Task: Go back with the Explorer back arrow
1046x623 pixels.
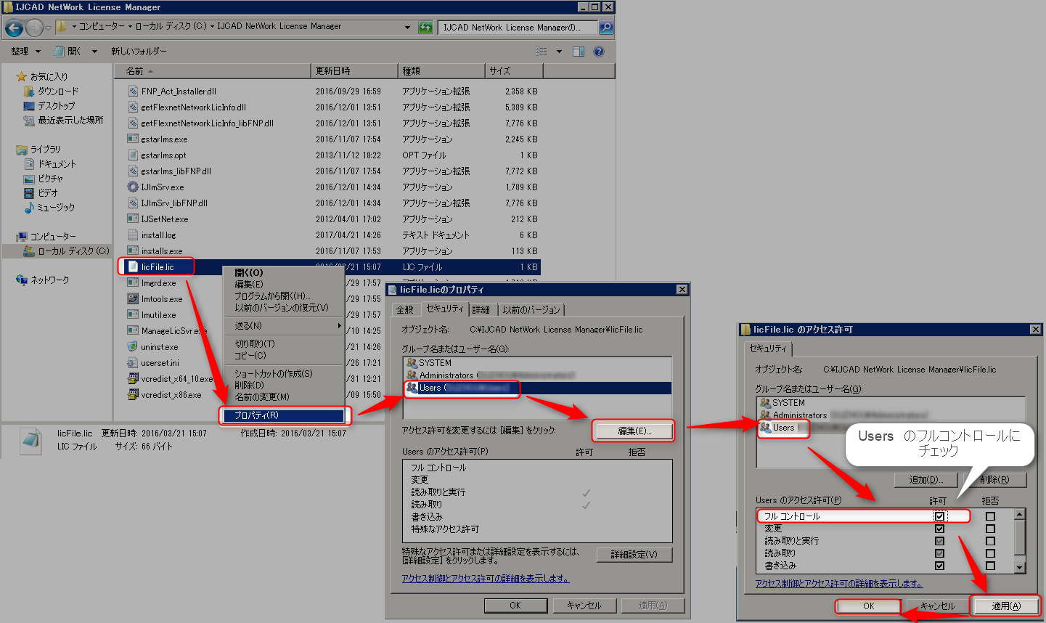Action: pos(14,28)
